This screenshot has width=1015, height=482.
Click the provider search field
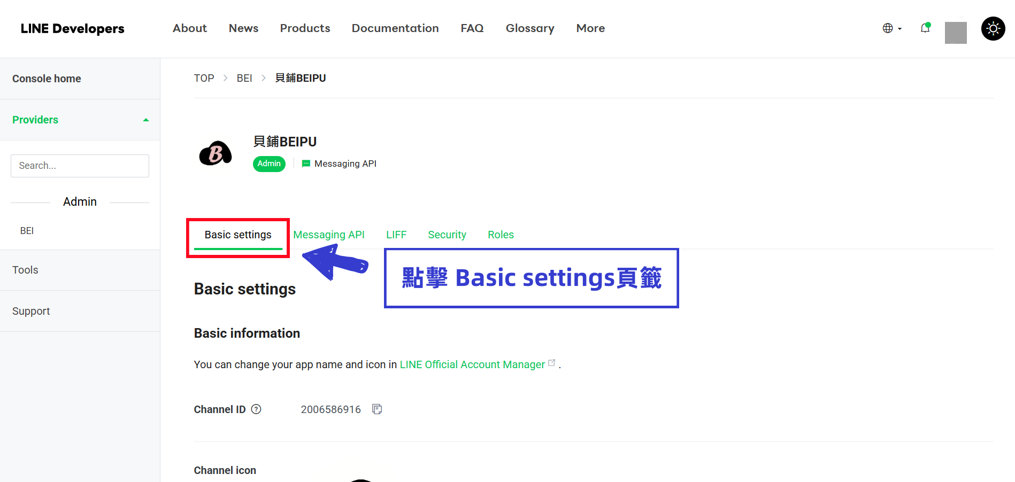coord(80,166)
